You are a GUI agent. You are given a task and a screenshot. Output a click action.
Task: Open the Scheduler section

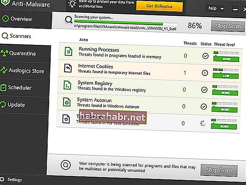[24, 88]
